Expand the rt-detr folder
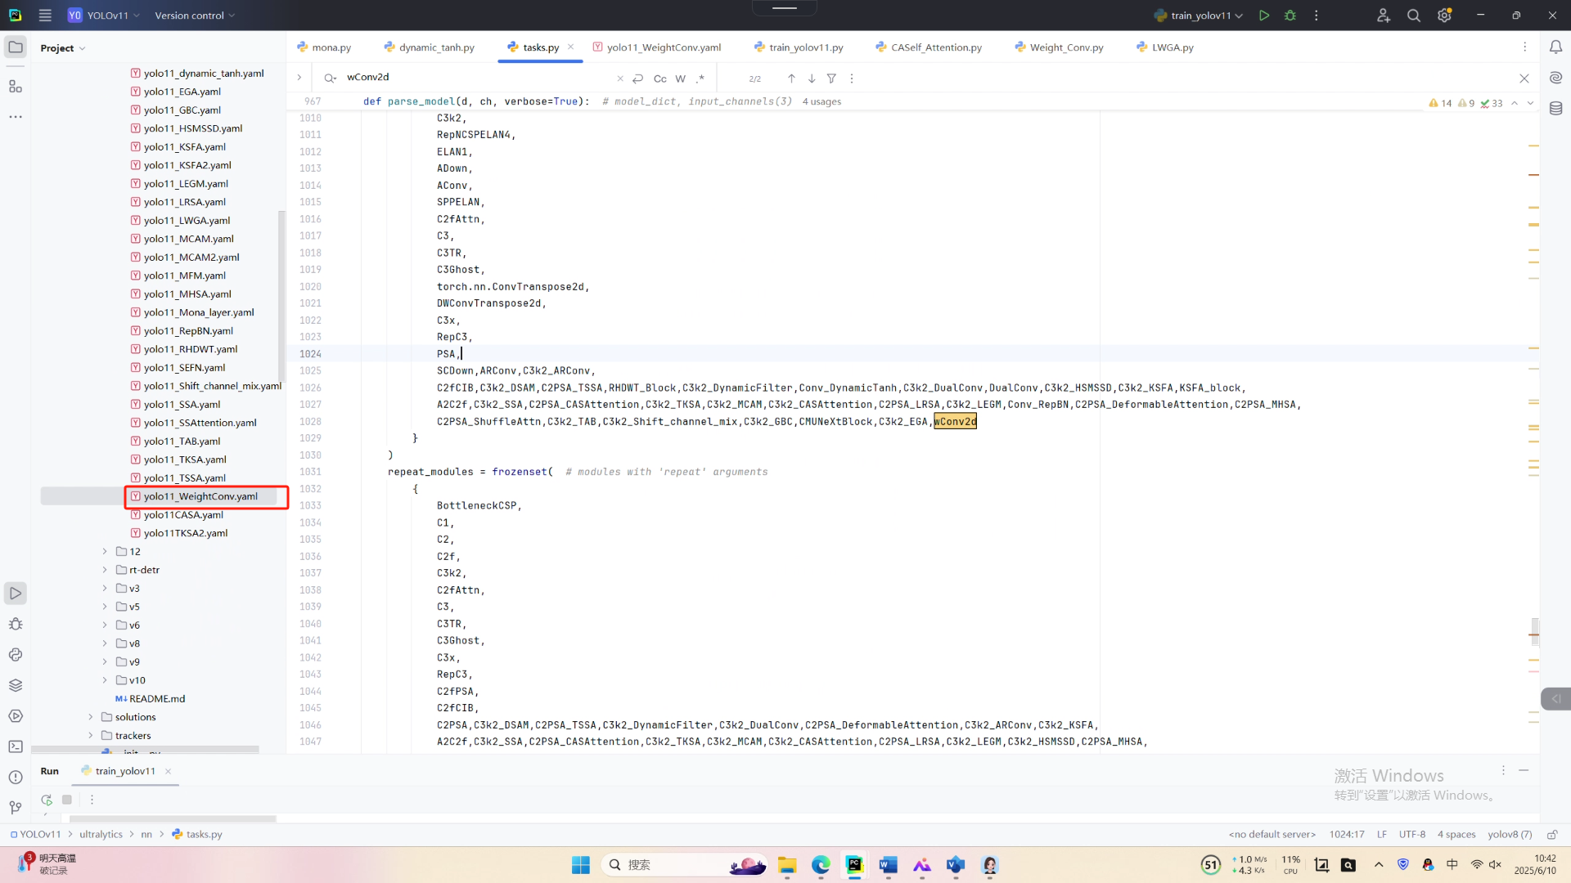The height and width of the screenshot is (883, 1571). 105,570
